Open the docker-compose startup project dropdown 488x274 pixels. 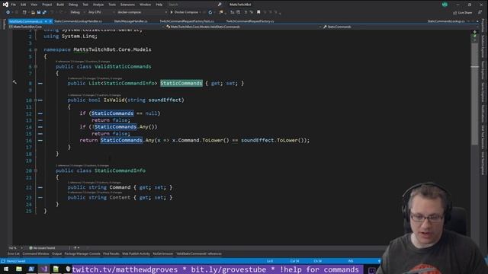coord(142,12)
